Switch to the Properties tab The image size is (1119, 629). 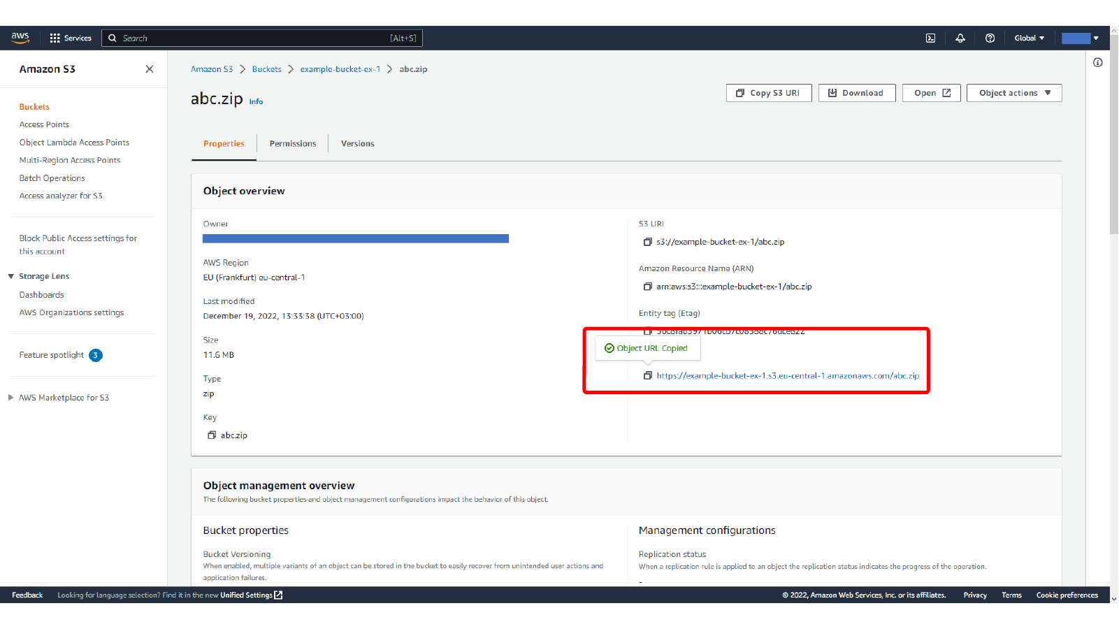[224, 144]
